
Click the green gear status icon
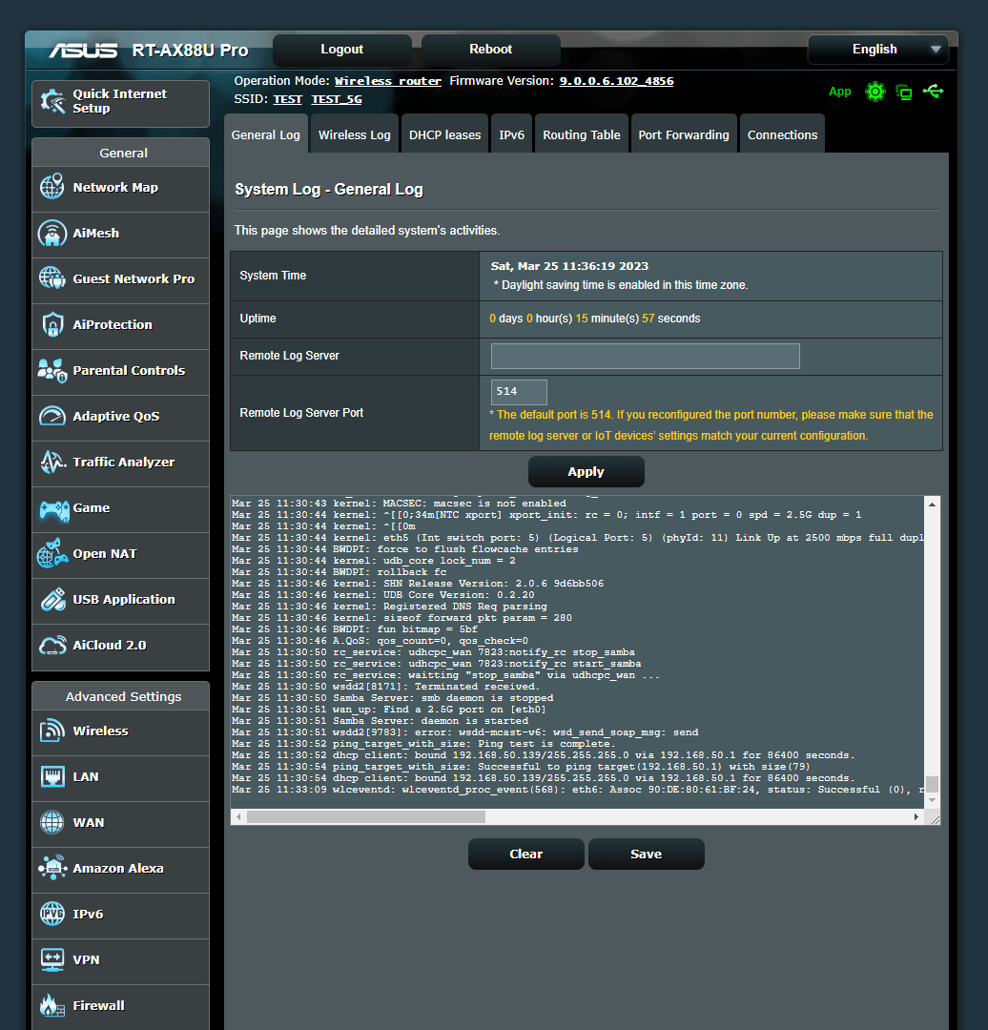(x=875, y=92)
